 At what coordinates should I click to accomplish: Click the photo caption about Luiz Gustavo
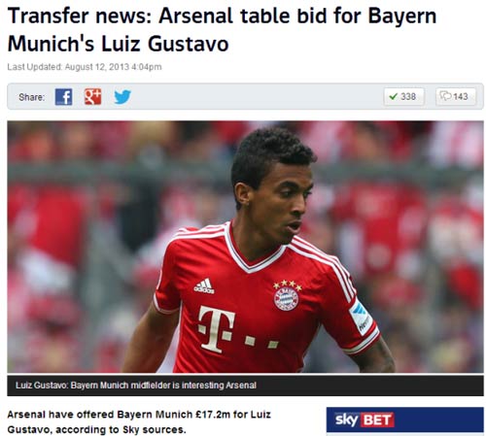136,386
